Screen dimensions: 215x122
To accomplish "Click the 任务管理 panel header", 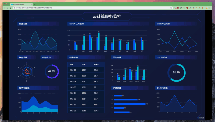I will (86, 58).
